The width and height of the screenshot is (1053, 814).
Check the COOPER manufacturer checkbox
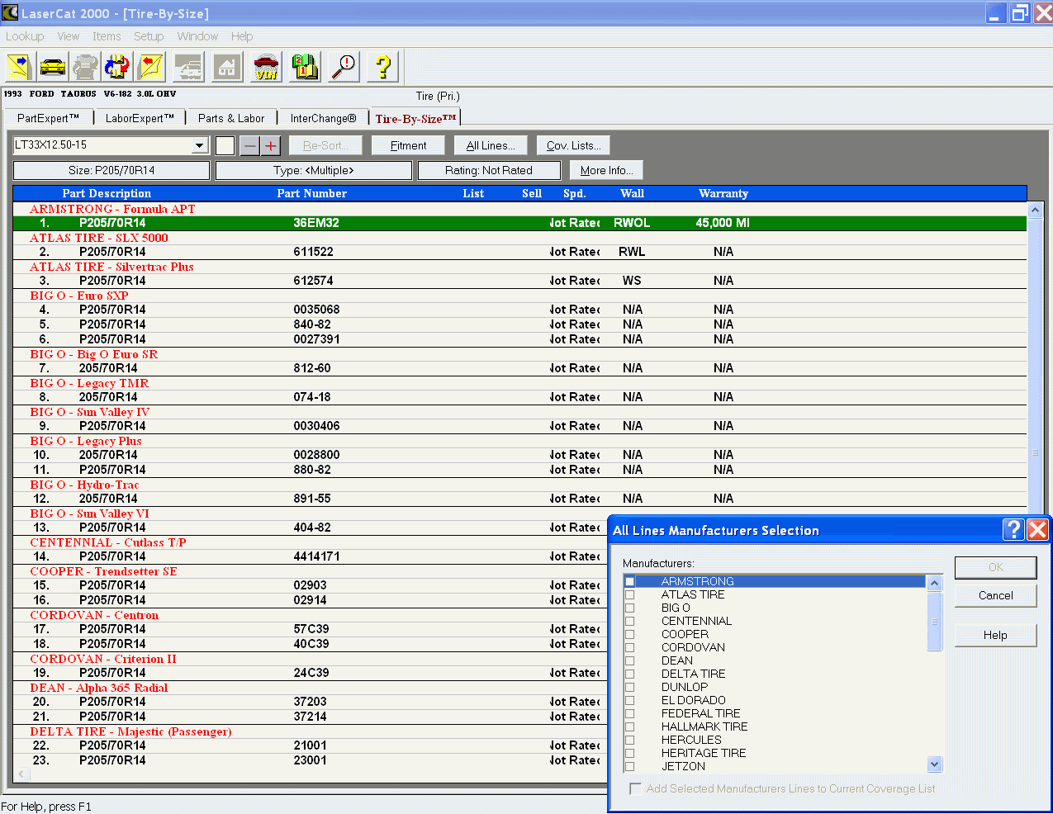coord(630,634)
